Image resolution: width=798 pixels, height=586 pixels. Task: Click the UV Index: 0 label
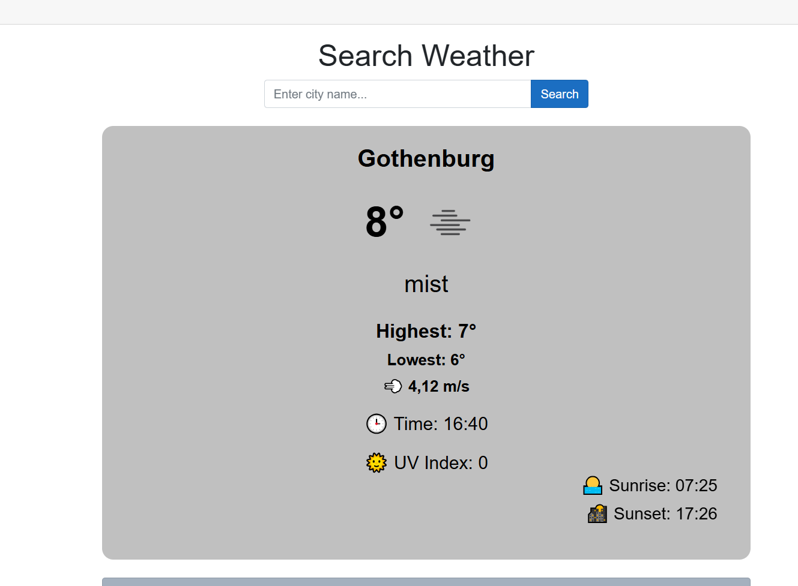coord(441,463)
